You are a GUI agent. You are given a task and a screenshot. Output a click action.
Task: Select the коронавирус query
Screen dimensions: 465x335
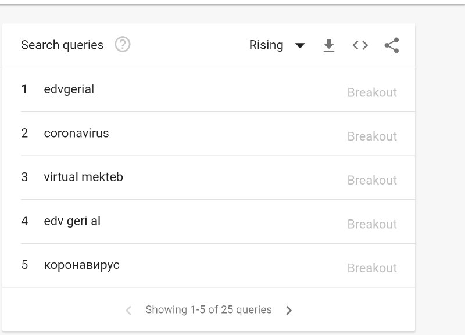[82, 265]
